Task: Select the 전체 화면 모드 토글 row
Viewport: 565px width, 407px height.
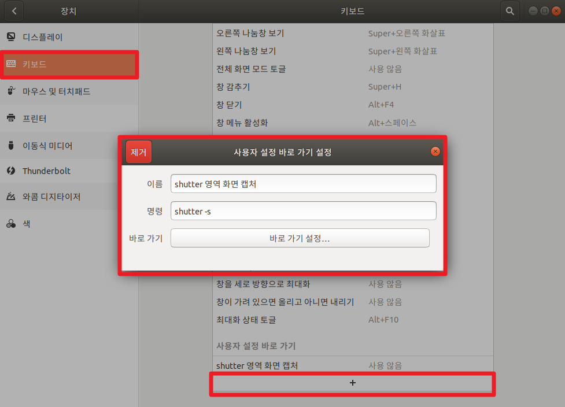Action: pyautogui.click(x=353, y=69)
